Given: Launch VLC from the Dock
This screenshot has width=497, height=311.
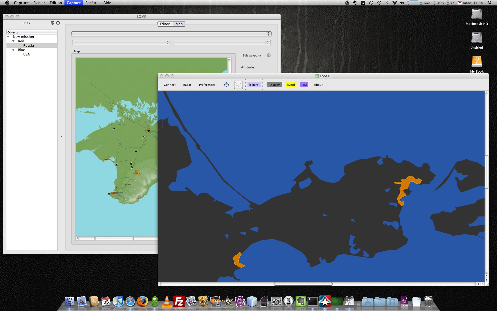Looking at the screenshot, I should pyautogui.click(x=167, y=301).
